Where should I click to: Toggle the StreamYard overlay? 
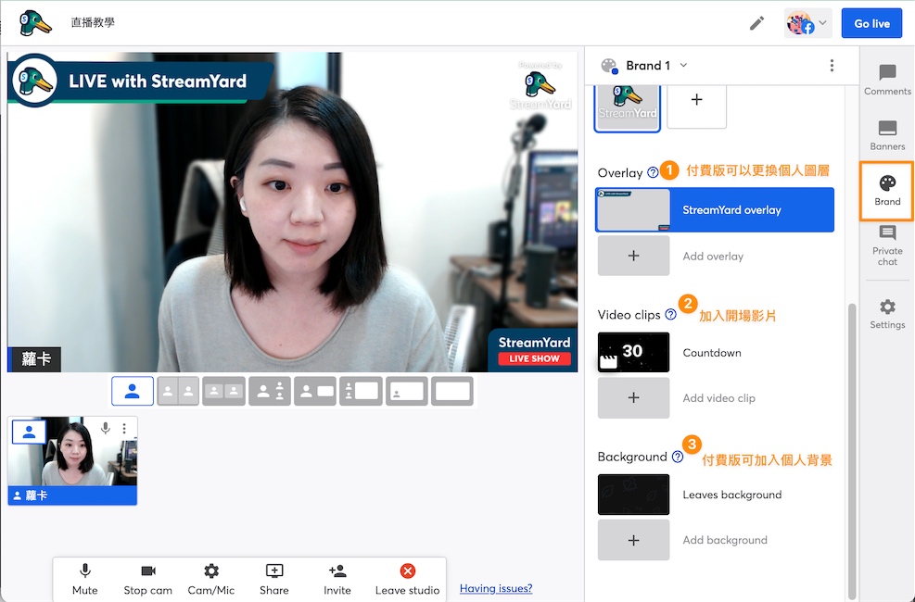click(714, 210)
